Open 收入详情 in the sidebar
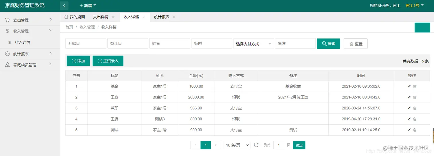 click(x=23, y=42)
